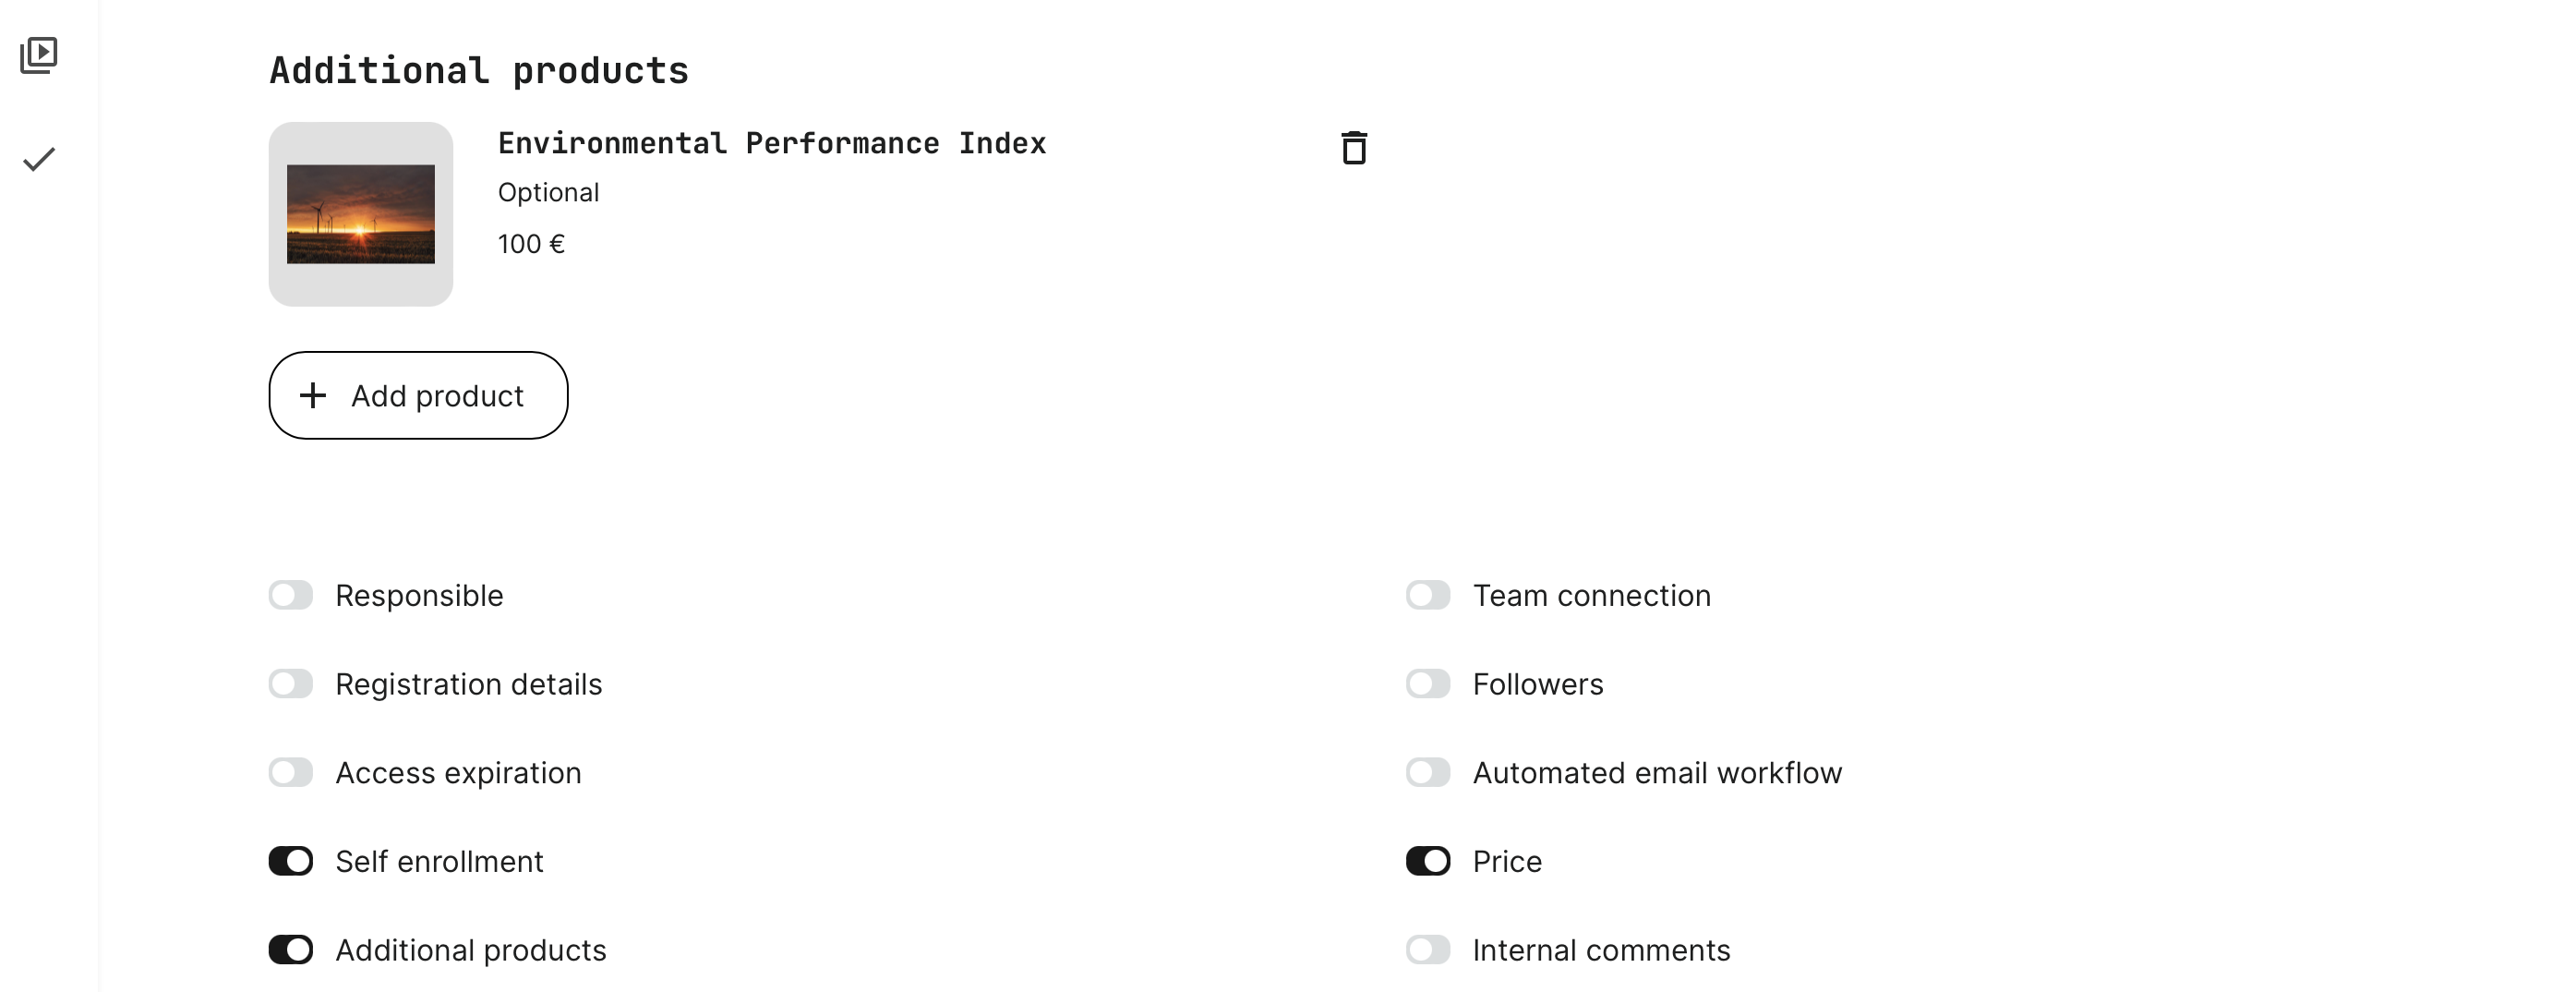
Task: Open the wind turbine sunset product thumbnail
Action: (x=360, y=214)
